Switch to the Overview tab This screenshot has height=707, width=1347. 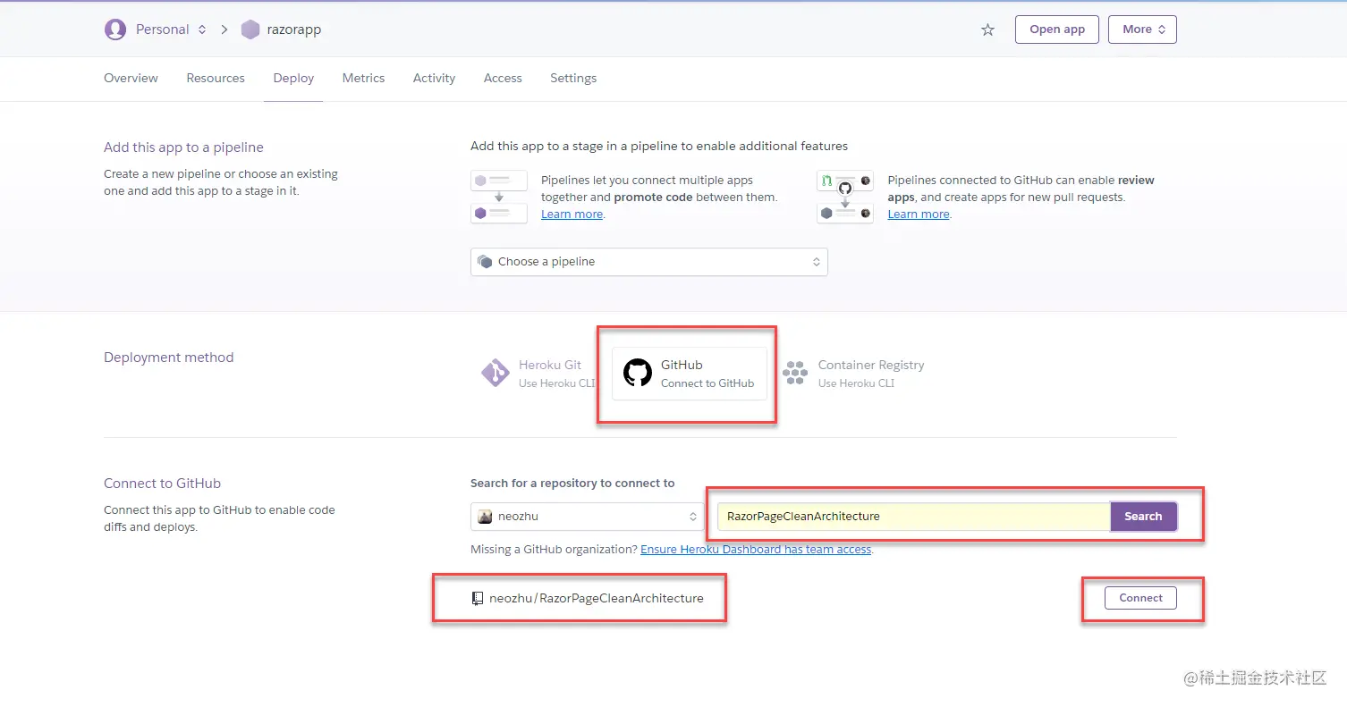tap(131, 79)
